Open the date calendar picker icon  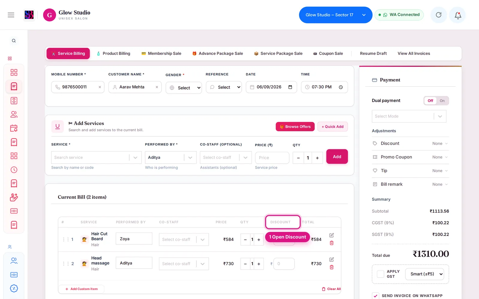coord(290,87)
